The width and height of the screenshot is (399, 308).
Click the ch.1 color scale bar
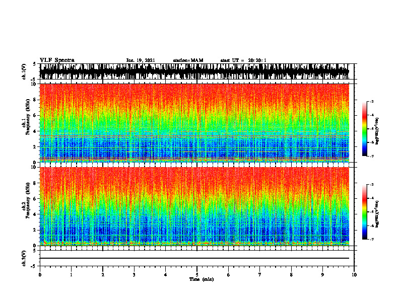[364, 129]
